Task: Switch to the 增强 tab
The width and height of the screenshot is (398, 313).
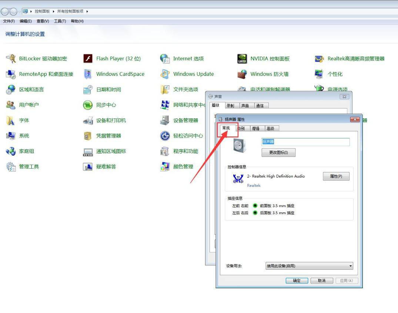Action: click(255, 128)
